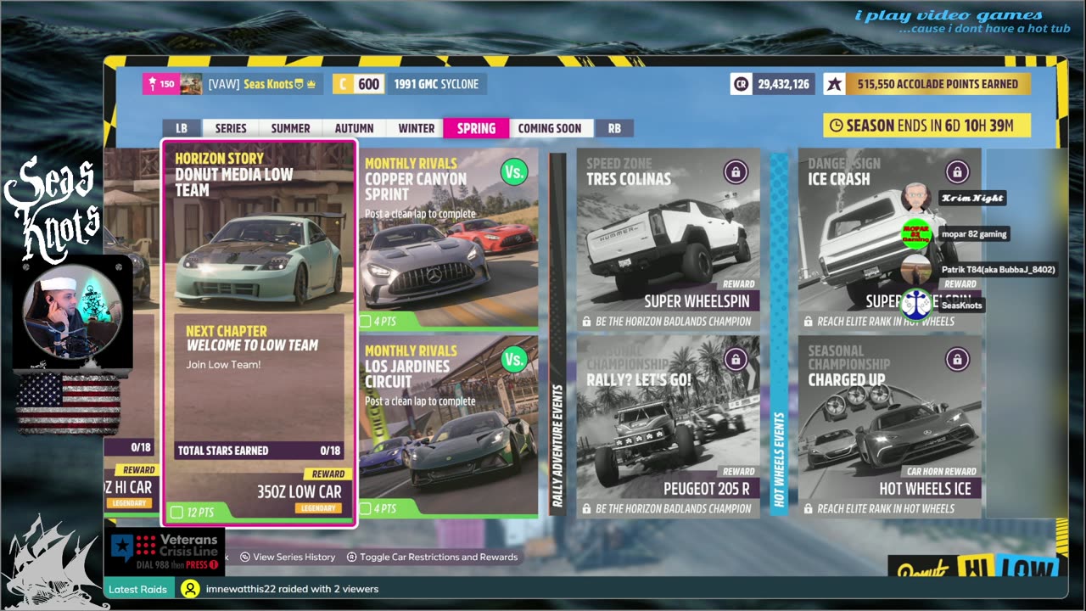This screenshot has width=1086, height=611.
Task: Click the active Spring tab
Action: point(476,128)
